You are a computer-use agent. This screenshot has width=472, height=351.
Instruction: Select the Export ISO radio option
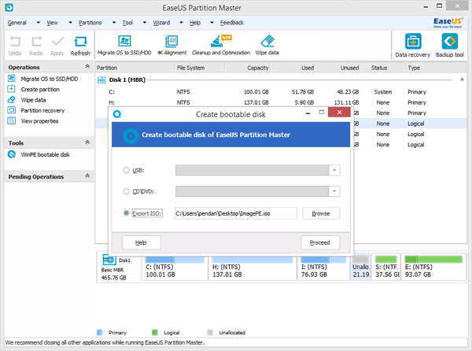coord(126,212)
